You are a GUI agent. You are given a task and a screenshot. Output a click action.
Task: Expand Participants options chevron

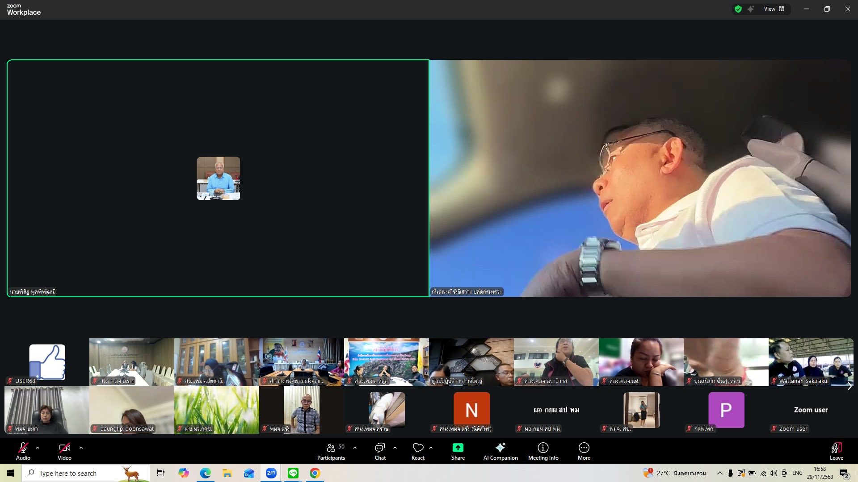tap(355, 447)
